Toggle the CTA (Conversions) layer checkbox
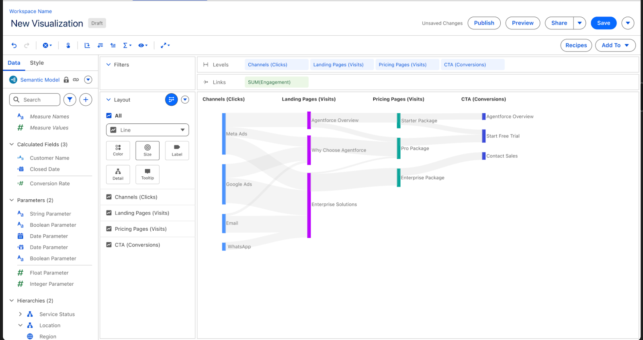 109,245
